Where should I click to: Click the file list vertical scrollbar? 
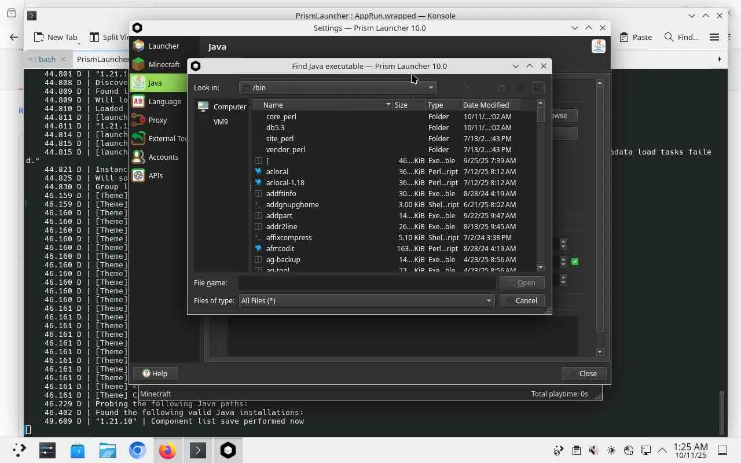[x=541, y=185]
